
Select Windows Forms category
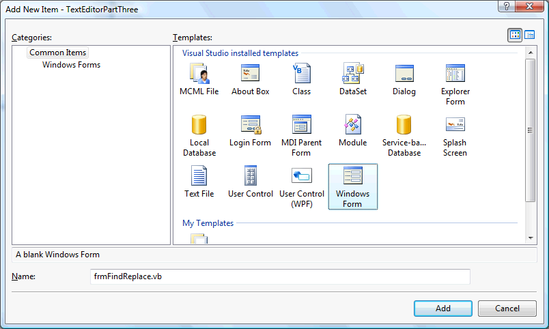pos(72,65)
